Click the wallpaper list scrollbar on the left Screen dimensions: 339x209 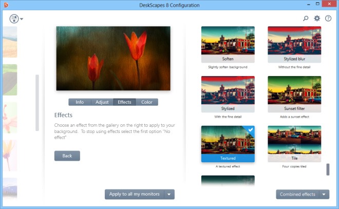tap(37, 103)
